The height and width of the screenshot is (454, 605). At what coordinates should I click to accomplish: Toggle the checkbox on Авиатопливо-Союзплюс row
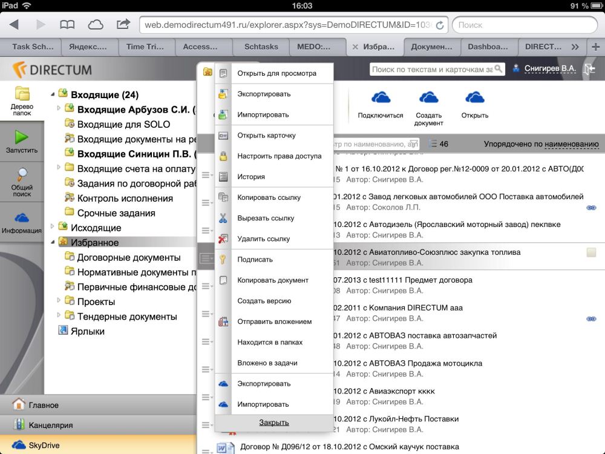tap(591, 252)
